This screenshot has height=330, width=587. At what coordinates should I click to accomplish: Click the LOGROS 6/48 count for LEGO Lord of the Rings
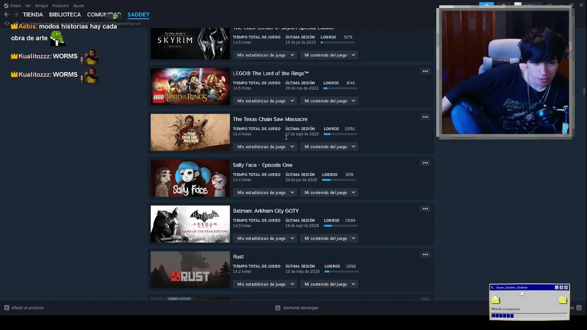pyautogui.click(x=350, y=83)
